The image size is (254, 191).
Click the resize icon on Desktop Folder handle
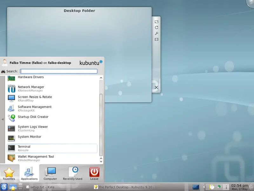point(157,22)
